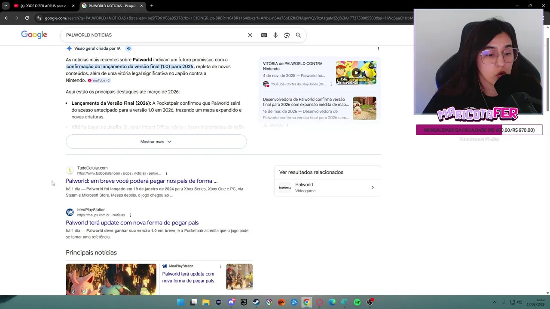Open EA app from taskbar

tap(281, 302)
